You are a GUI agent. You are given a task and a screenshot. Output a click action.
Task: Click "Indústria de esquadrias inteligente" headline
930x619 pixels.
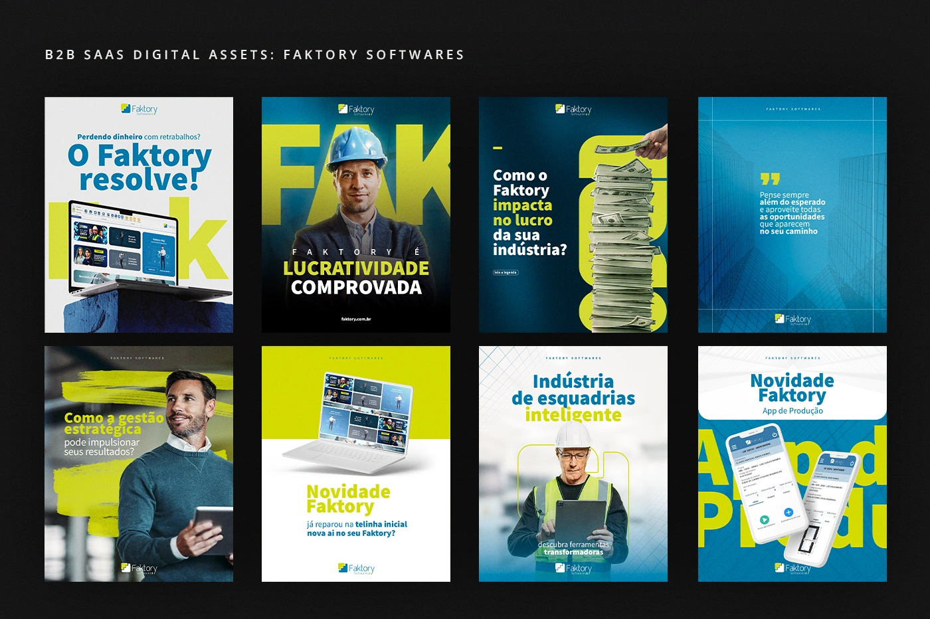573,398
